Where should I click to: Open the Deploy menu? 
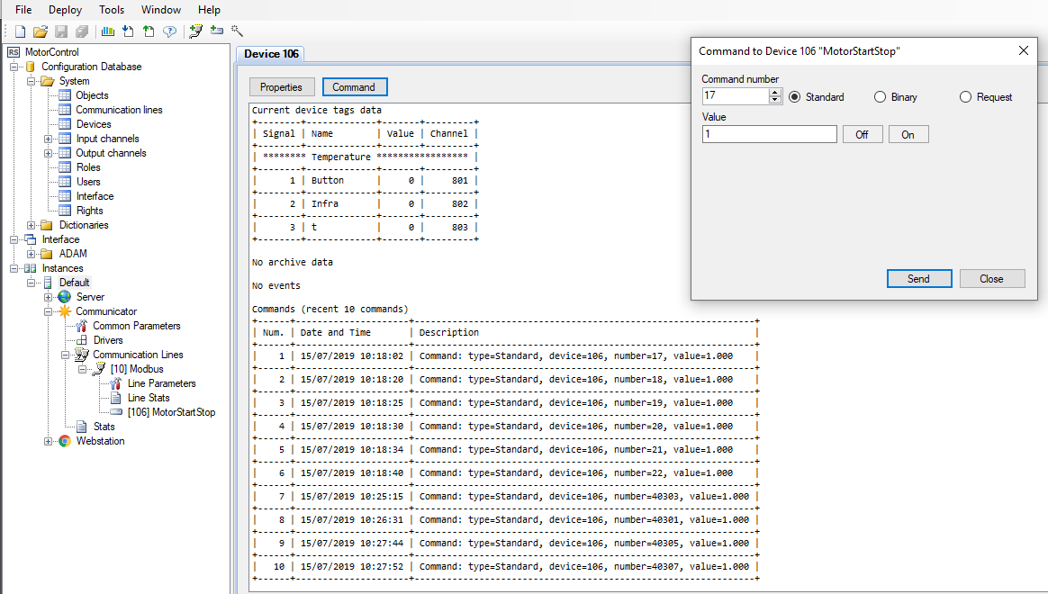point(66,10)
